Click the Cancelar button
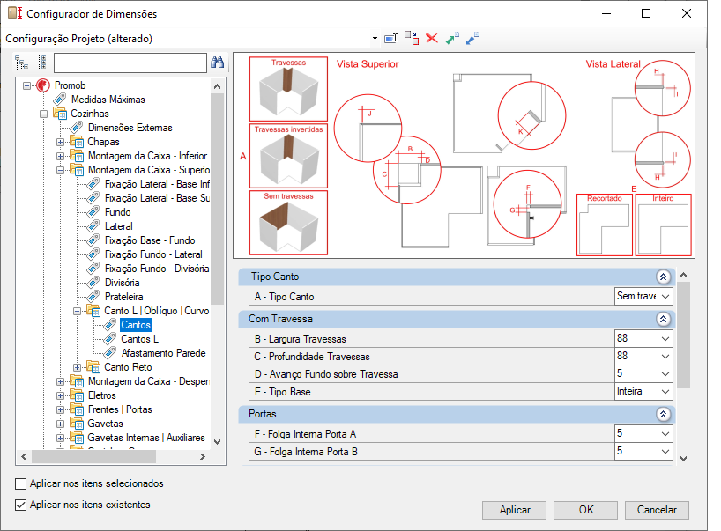This screenshot has width=721, height=531. (657, 510)
